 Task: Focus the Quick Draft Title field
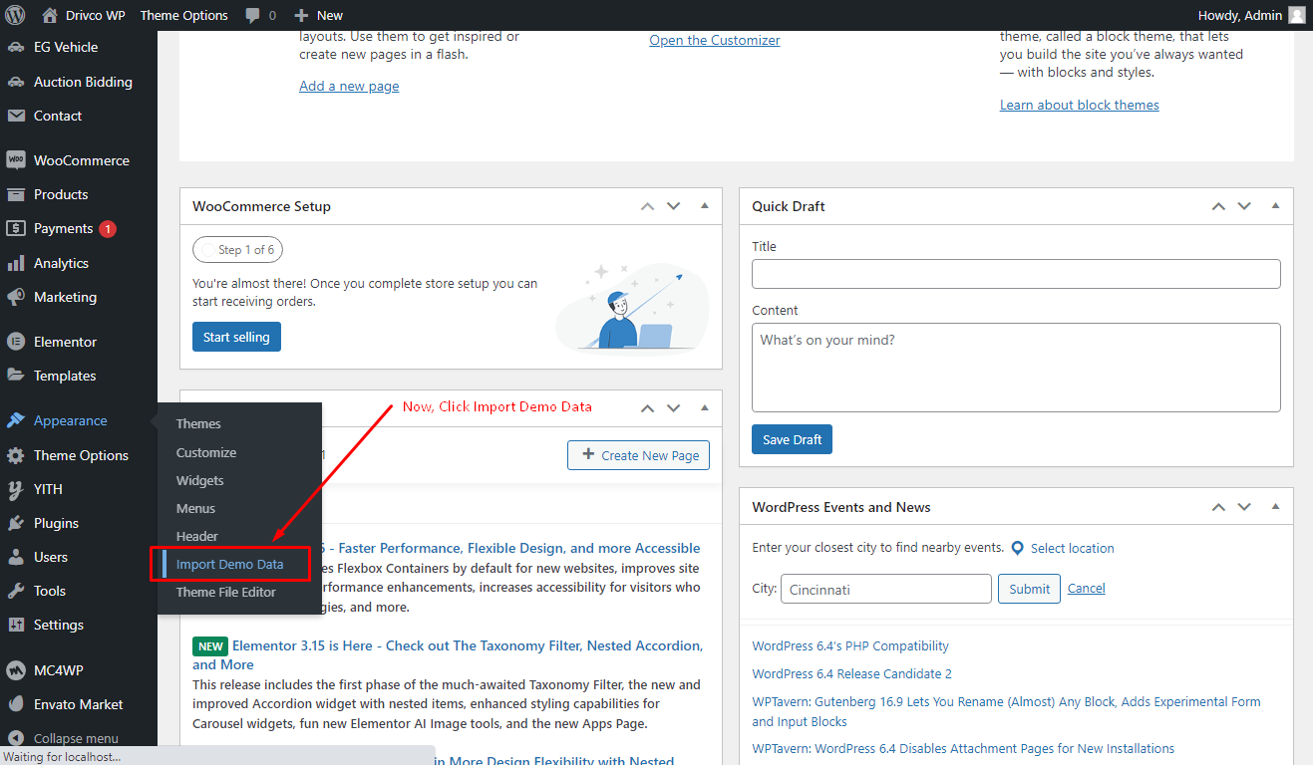click(x=1016, y=274)
